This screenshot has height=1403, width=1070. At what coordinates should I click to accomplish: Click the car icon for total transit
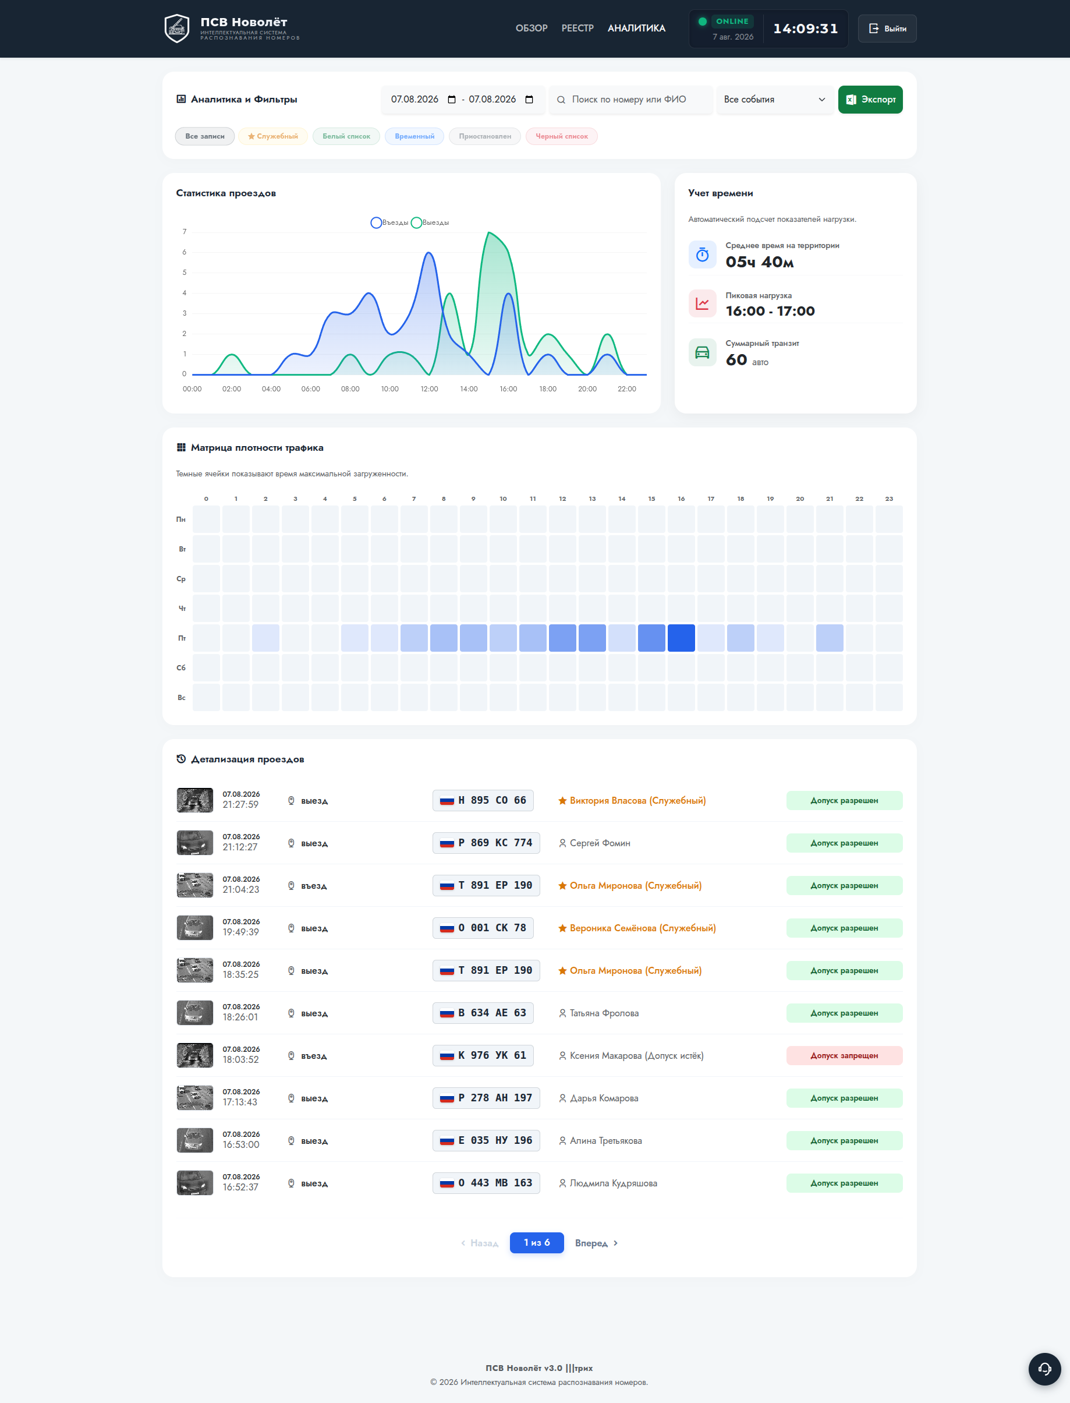[x=702, y=352]
